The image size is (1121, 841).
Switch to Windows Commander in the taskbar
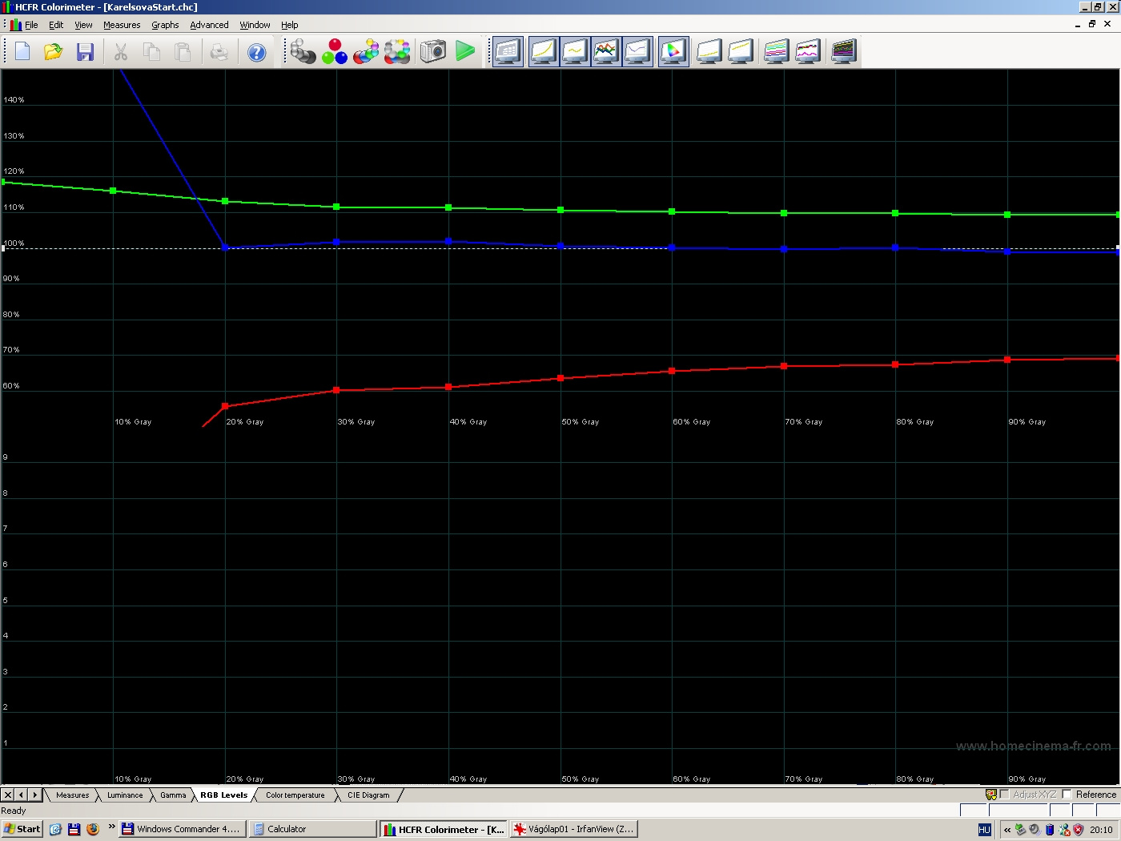click(x=182, y=829)
